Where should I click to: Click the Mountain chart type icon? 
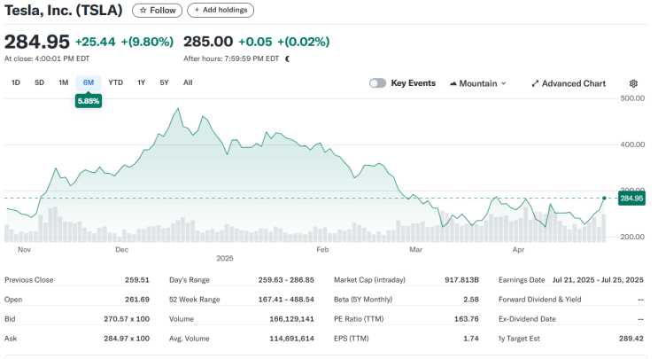point(453,83)
